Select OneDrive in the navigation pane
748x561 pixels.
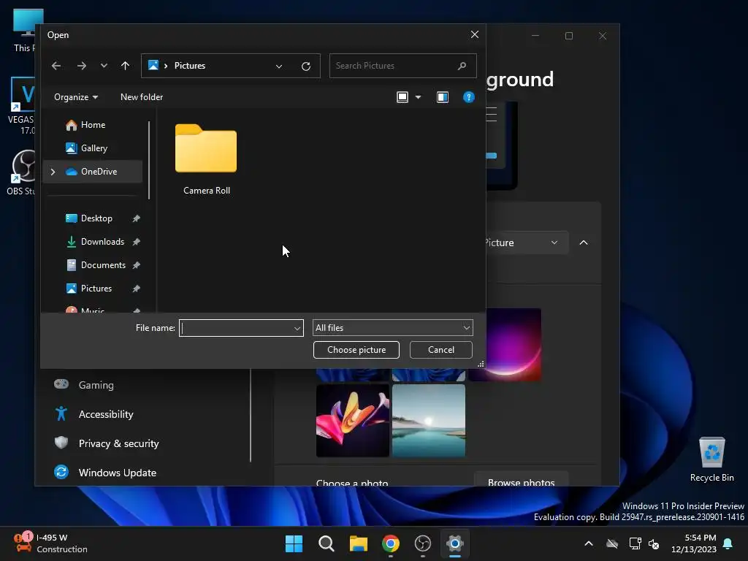pos(93,171)
